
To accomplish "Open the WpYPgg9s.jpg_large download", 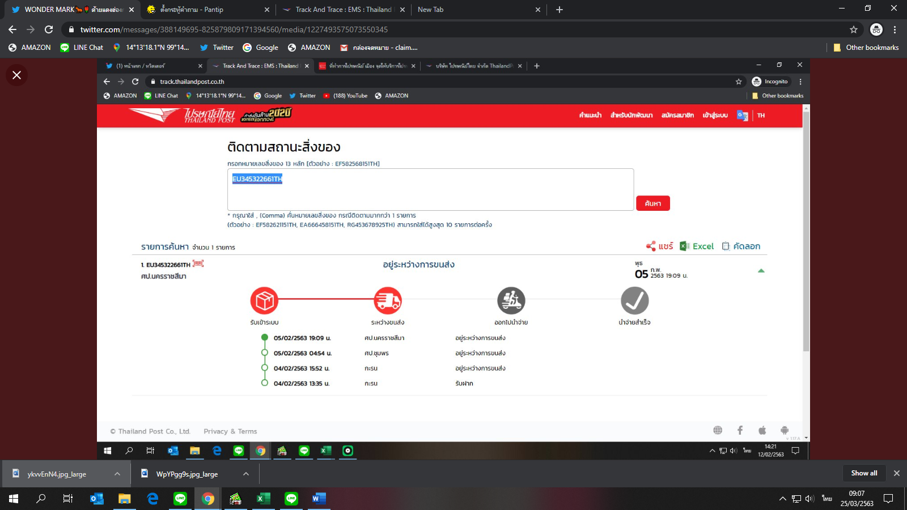I will [187, 474].
